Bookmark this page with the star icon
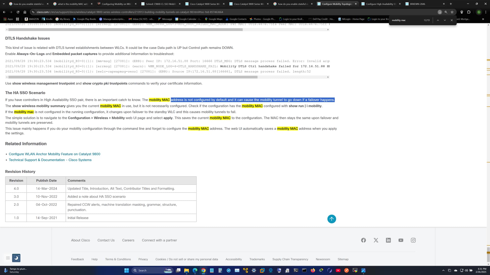This screenshot has width=490, height=275. (x=452, y=12)
